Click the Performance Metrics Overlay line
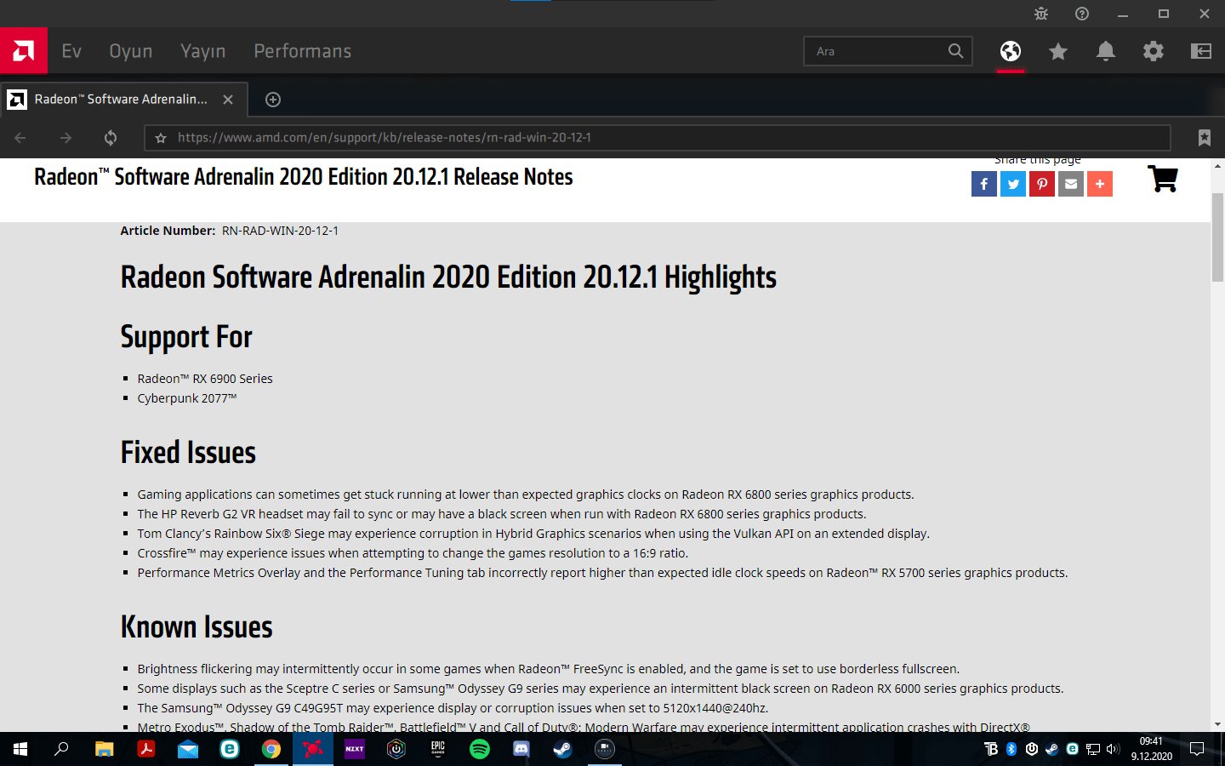The width and height of the screenshot is (1225, 766). pos(602,573)
